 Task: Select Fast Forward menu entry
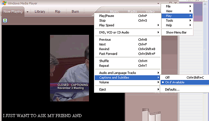tap(127, 54)
